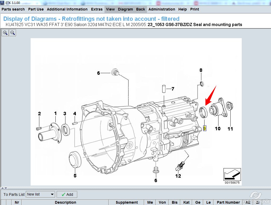Open the Parts search menu
This screenshot has width=271, height=205.
[x=13, y=9]
